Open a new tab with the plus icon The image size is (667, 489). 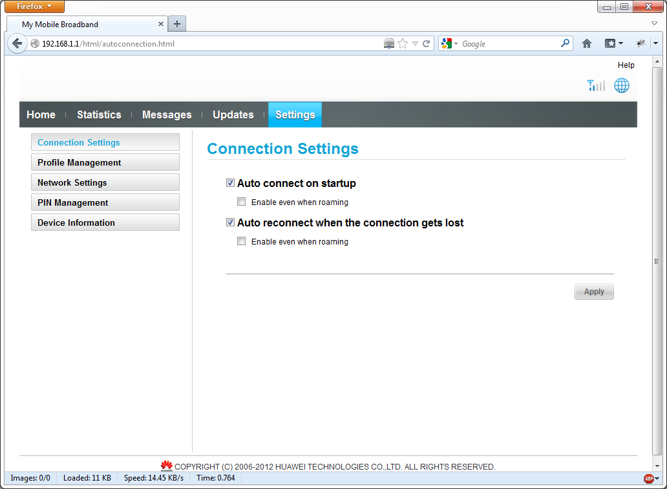[177, 24]
